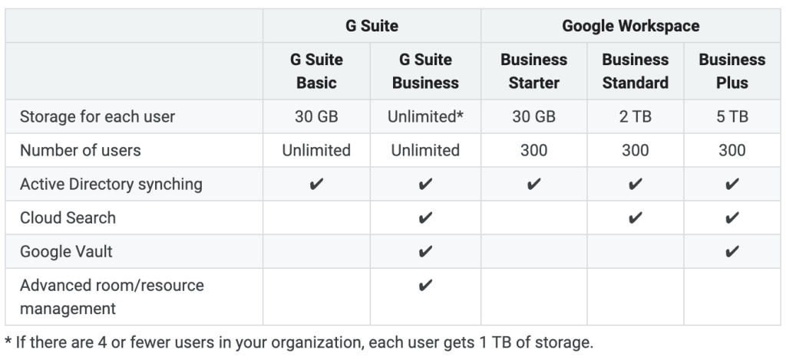Image resolution: width=786 pixels, height=363 pixels.
Task: Click Google Vault checkmark under G Suite Business
Action: click(x=425, y=252)
